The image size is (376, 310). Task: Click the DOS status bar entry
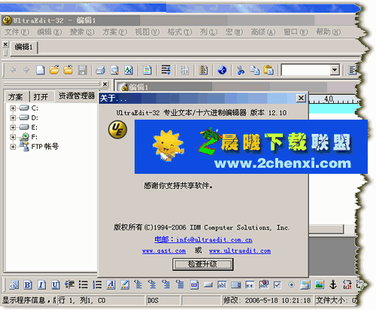click(x=162, y=300)
